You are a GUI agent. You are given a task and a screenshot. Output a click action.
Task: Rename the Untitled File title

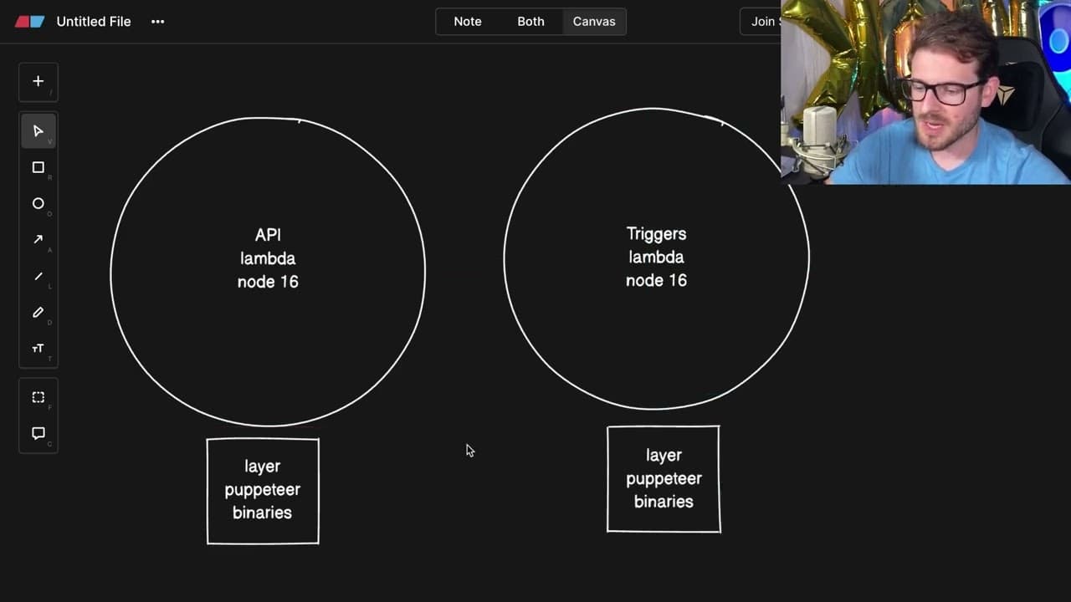pos(94,22)
